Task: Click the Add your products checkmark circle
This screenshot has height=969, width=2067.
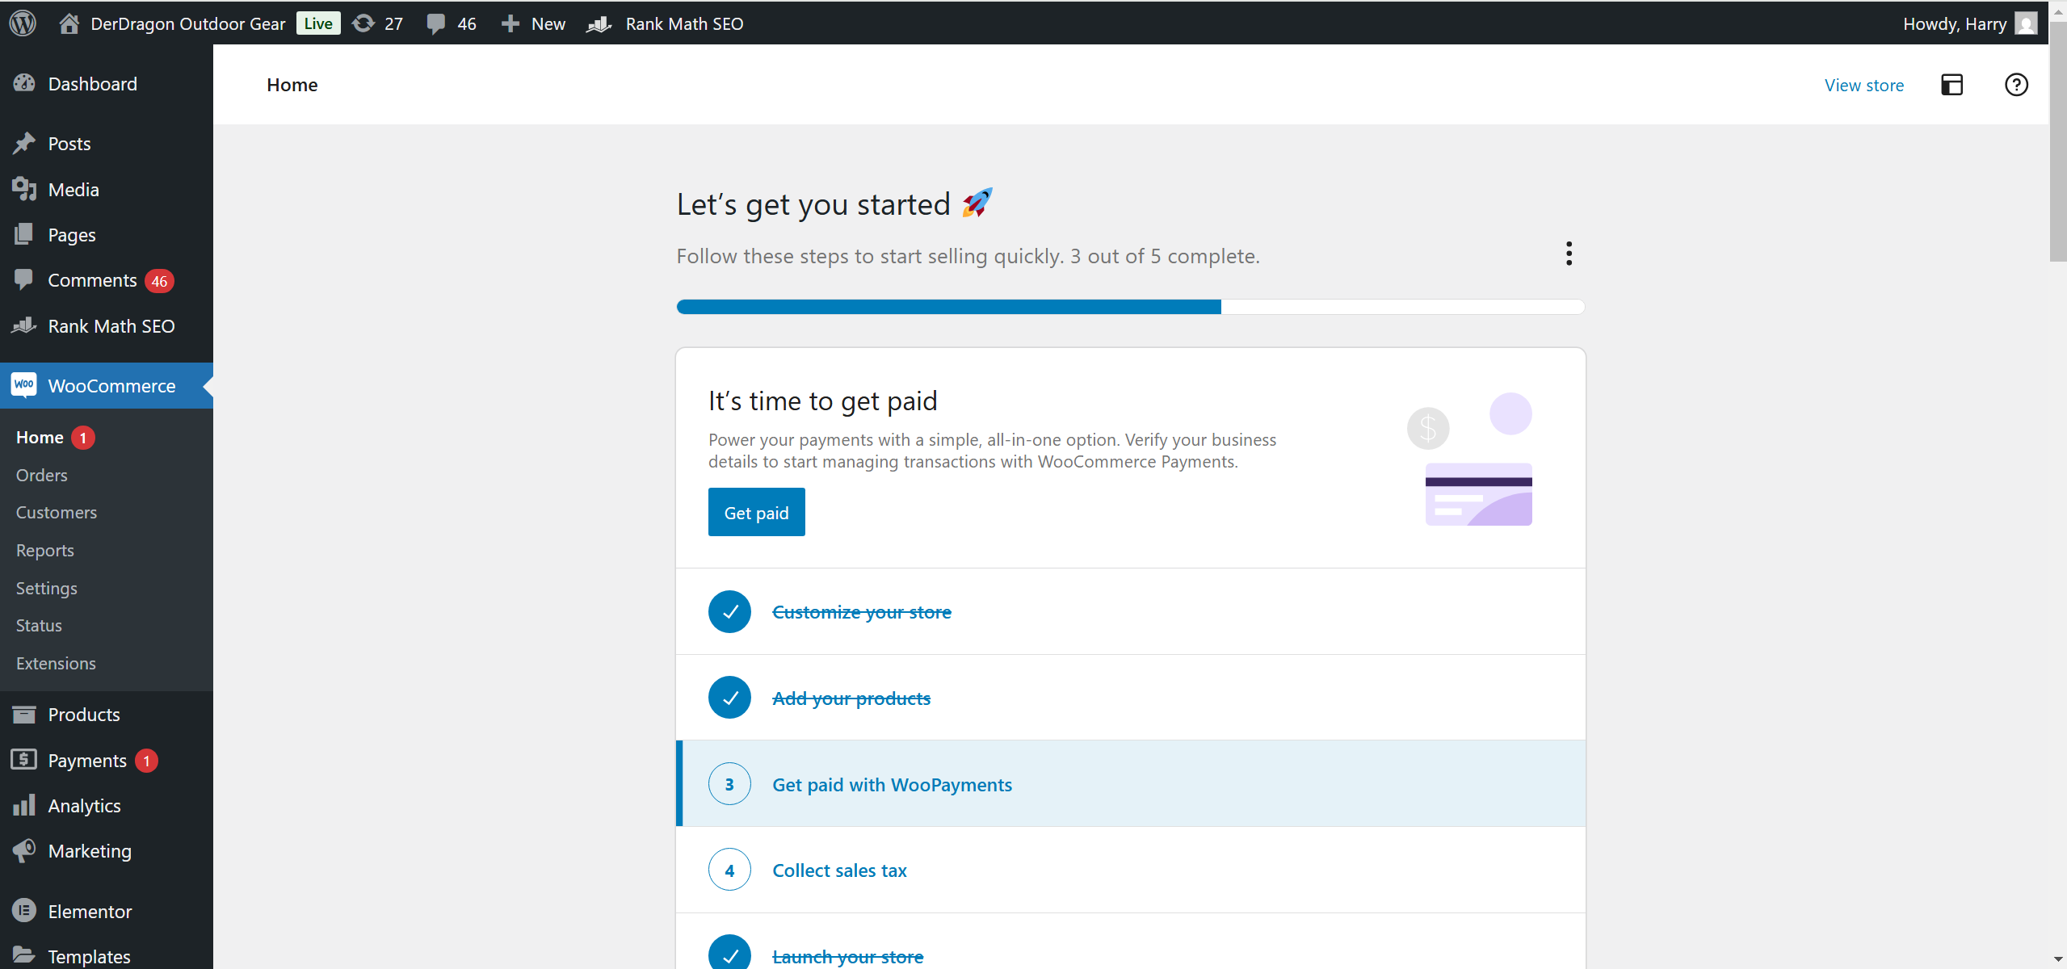Action: [x=729, y=698]
